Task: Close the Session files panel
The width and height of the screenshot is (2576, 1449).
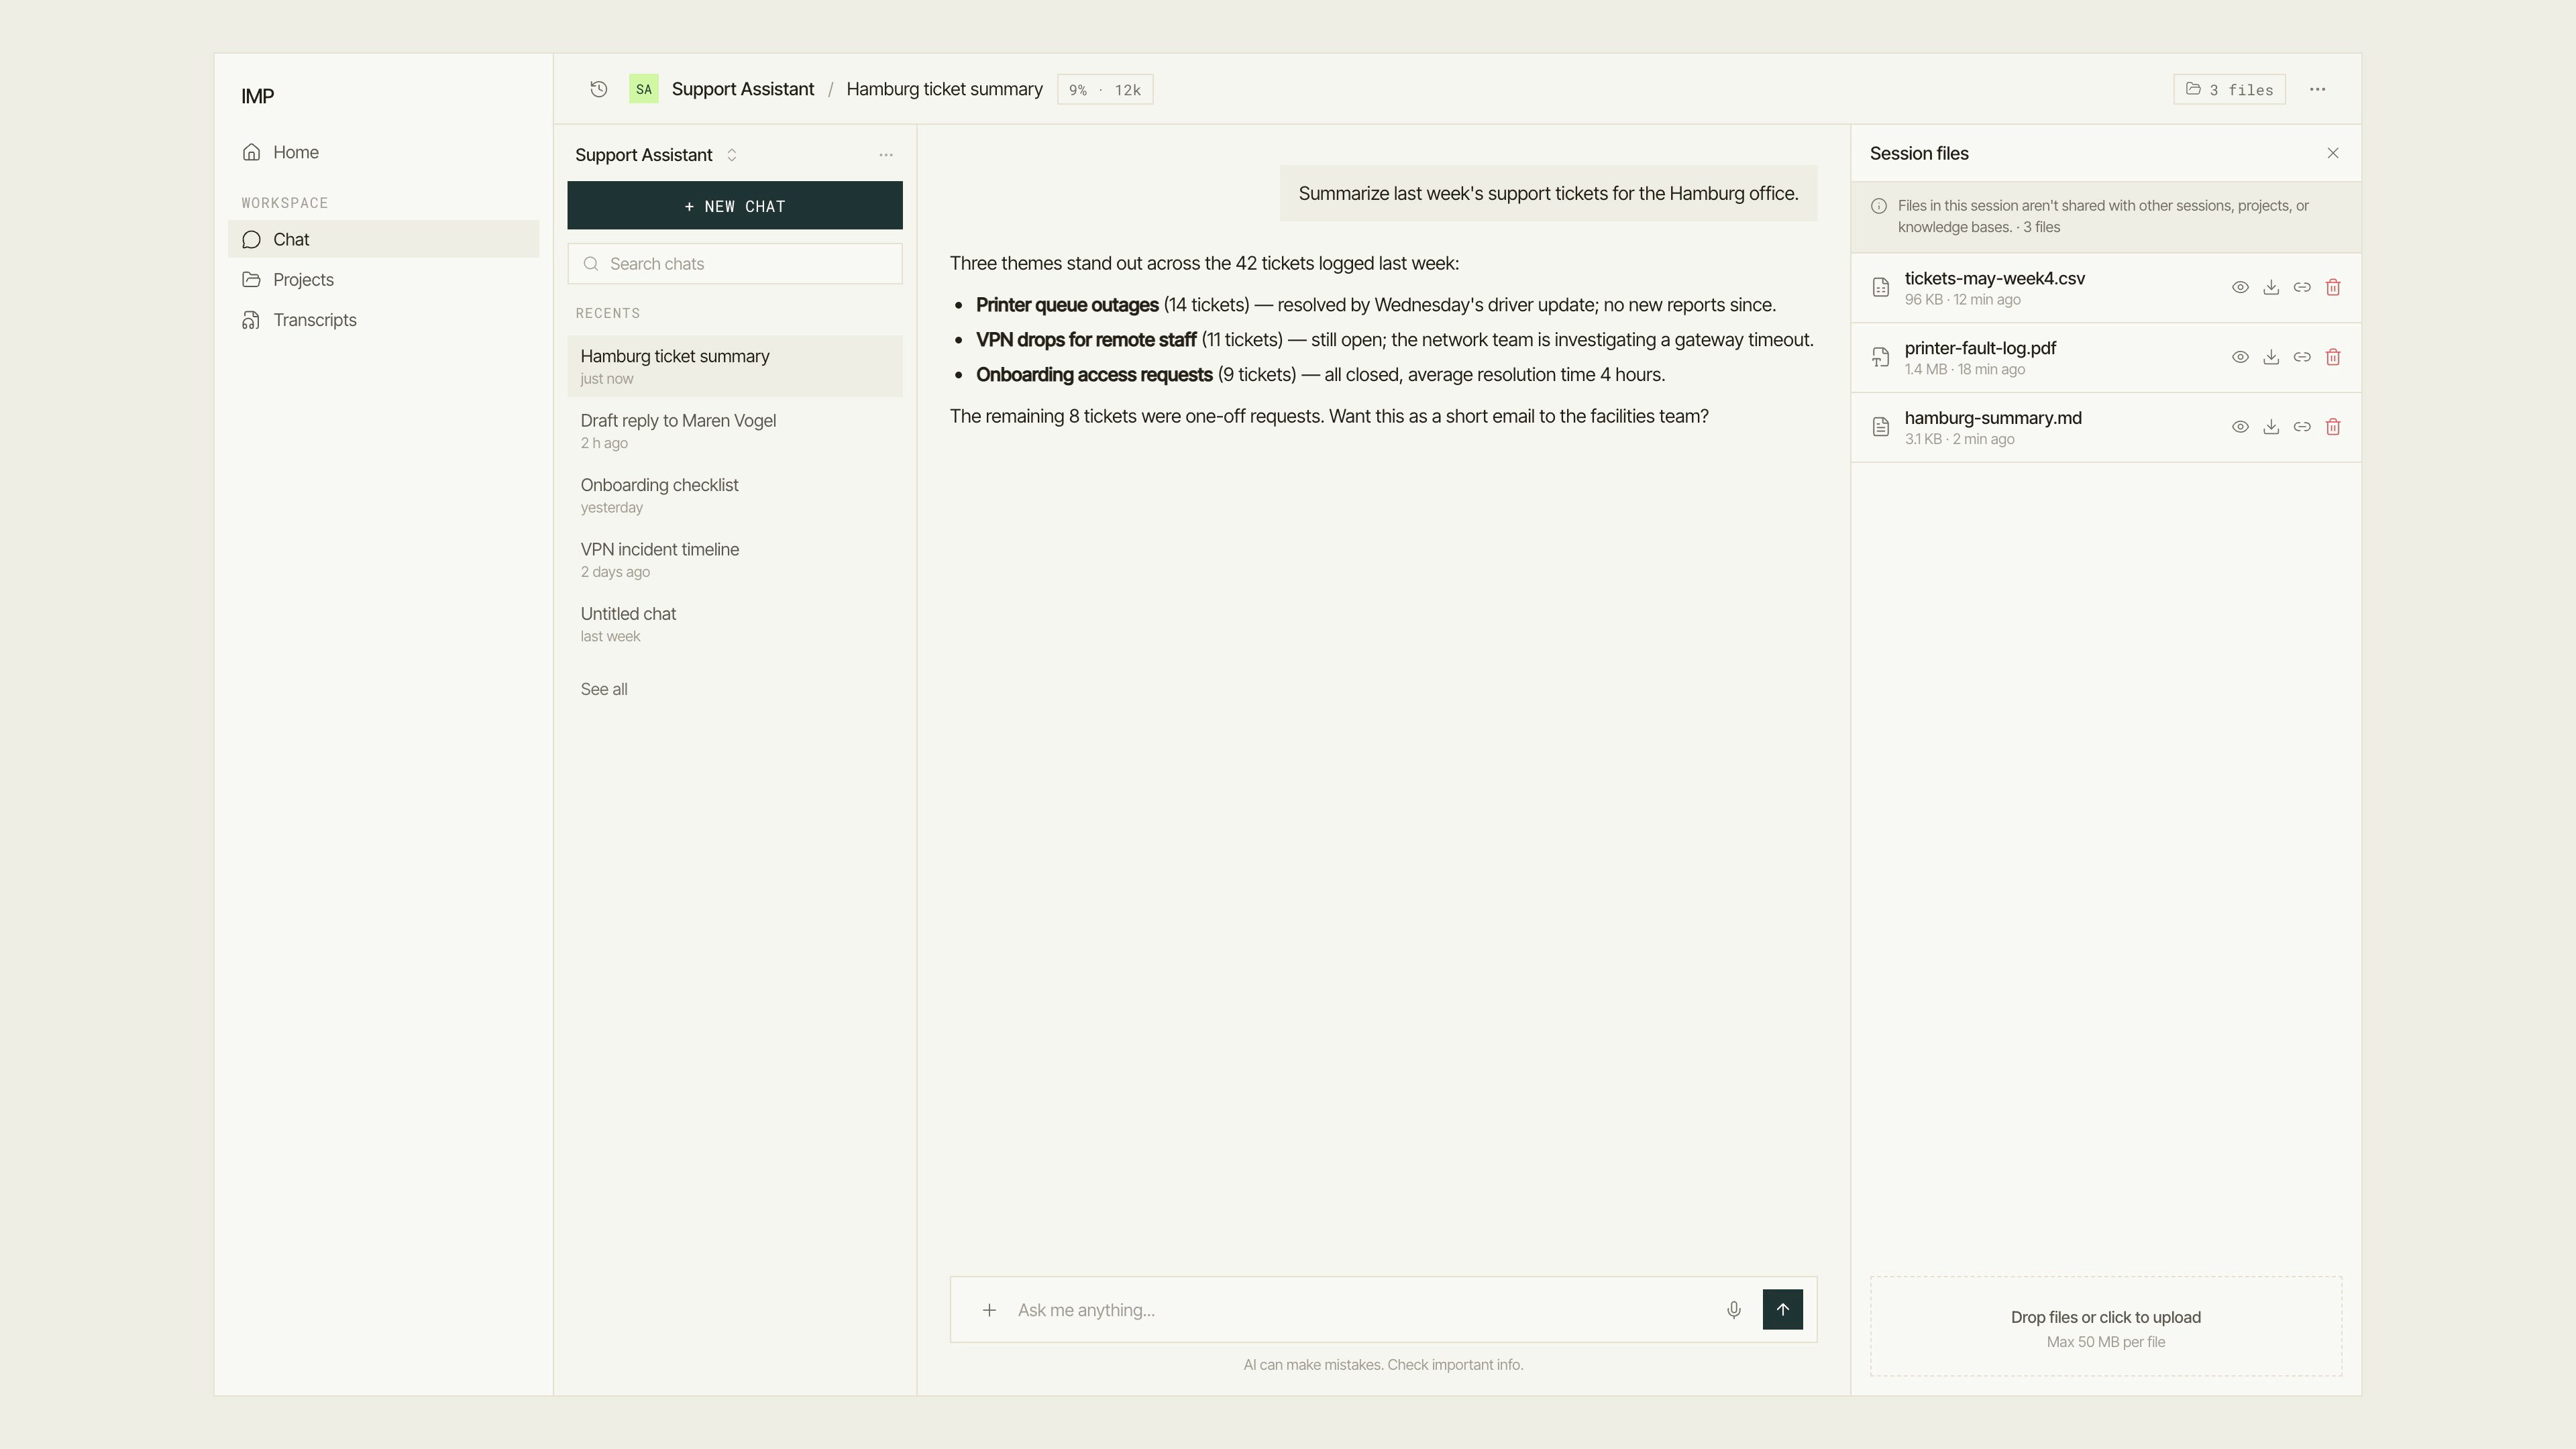Action: (2332, 153)
